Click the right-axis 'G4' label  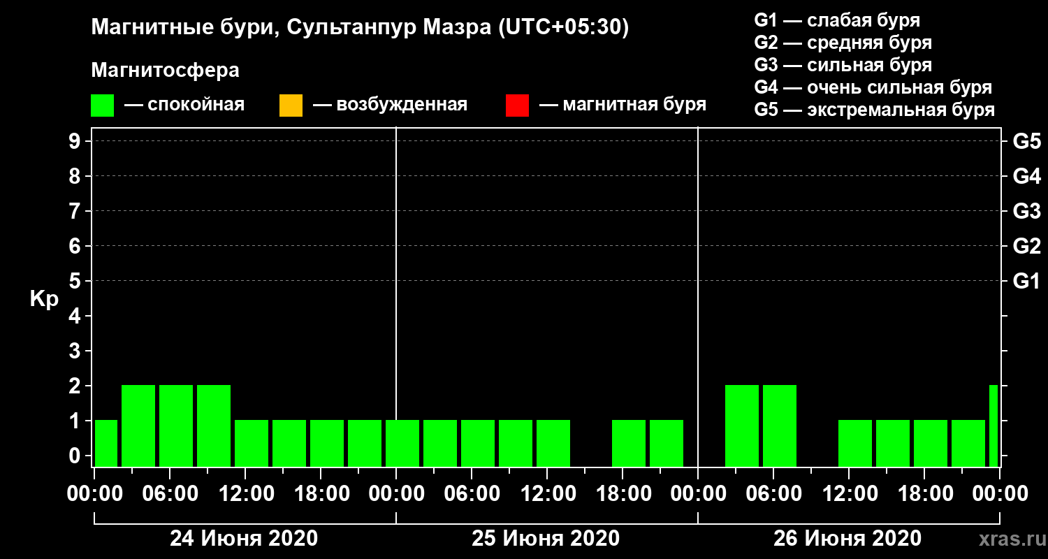(1026, 176)
